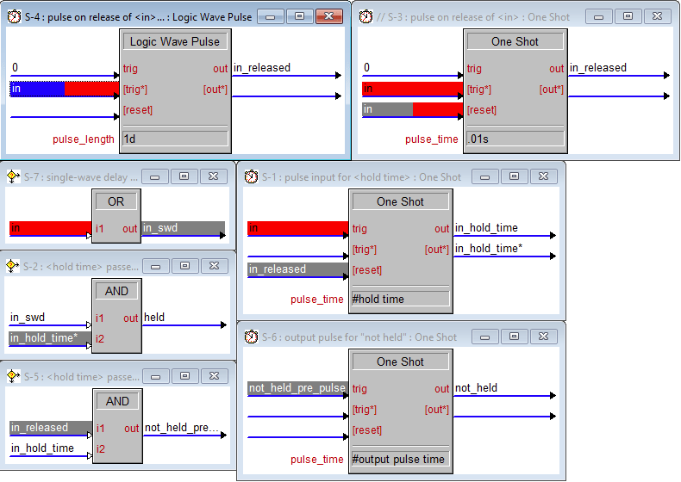Click the stopwatch icon of S-4 window
The image size is (681, 482).
[x=13, y=16]
